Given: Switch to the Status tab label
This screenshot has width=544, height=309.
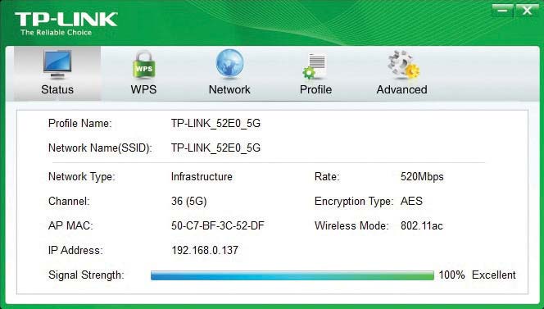Looking at the screenshot, I should tap(57, 89).
